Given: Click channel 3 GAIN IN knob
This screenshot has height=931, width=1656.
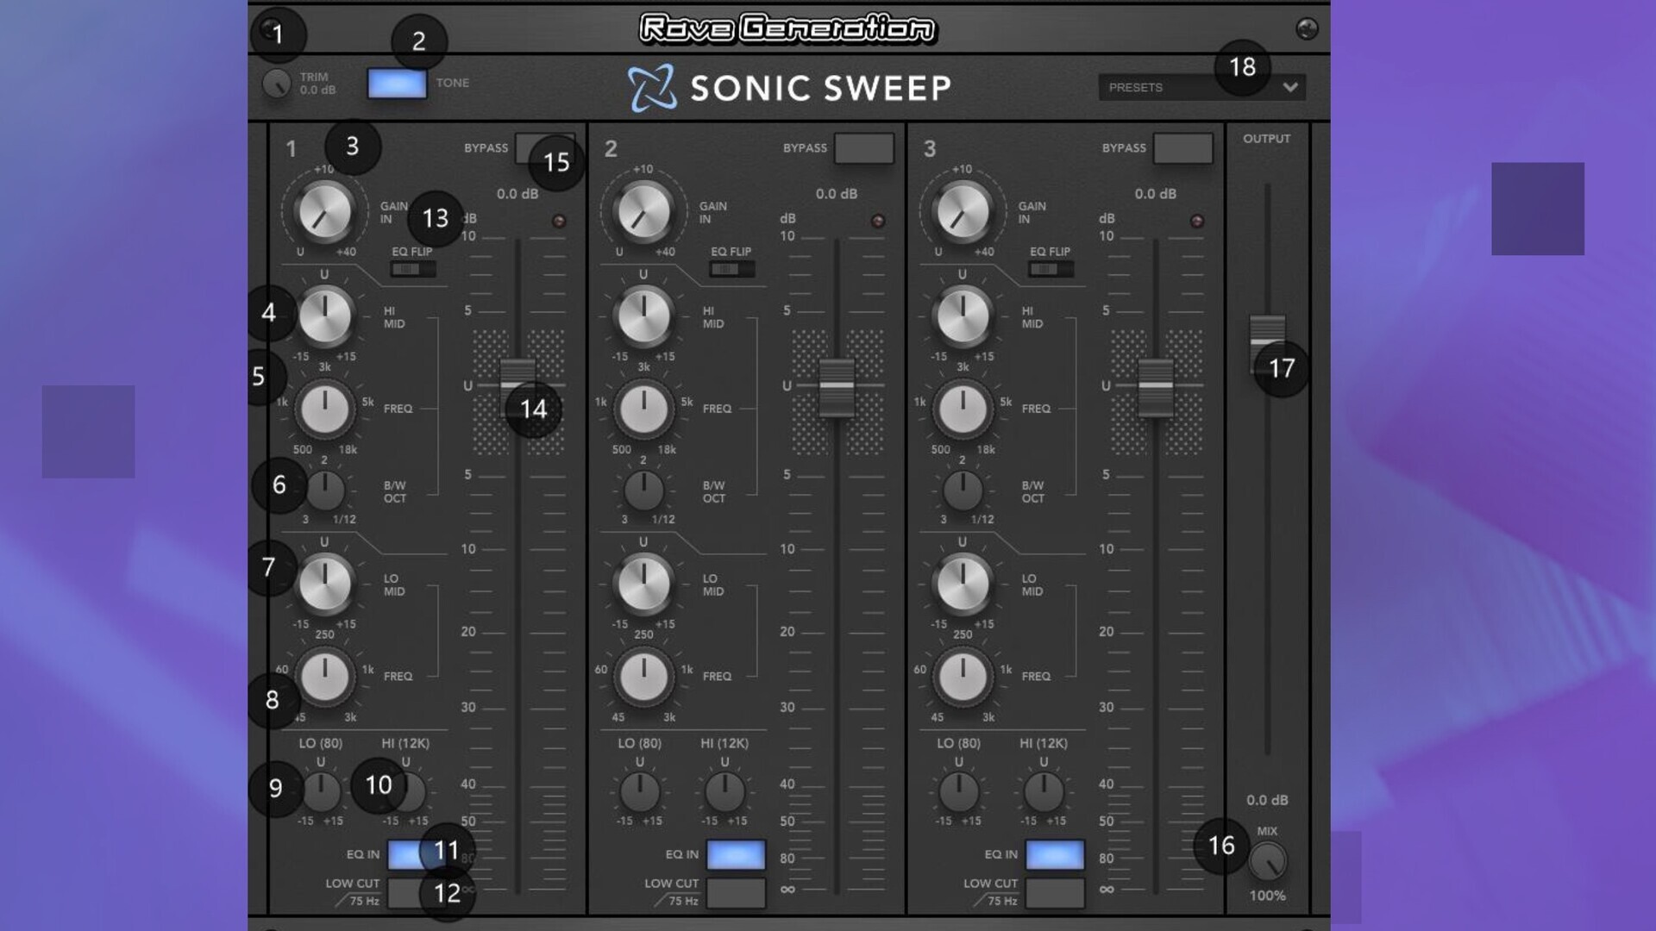Looking at the screenshot, I should [963, 211].
